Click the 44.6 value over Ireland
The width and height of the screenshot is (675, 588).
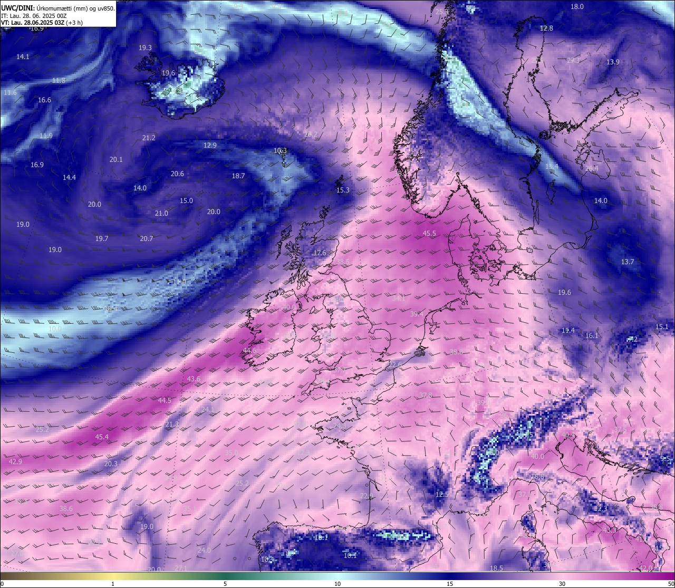[x=249, y=350]
